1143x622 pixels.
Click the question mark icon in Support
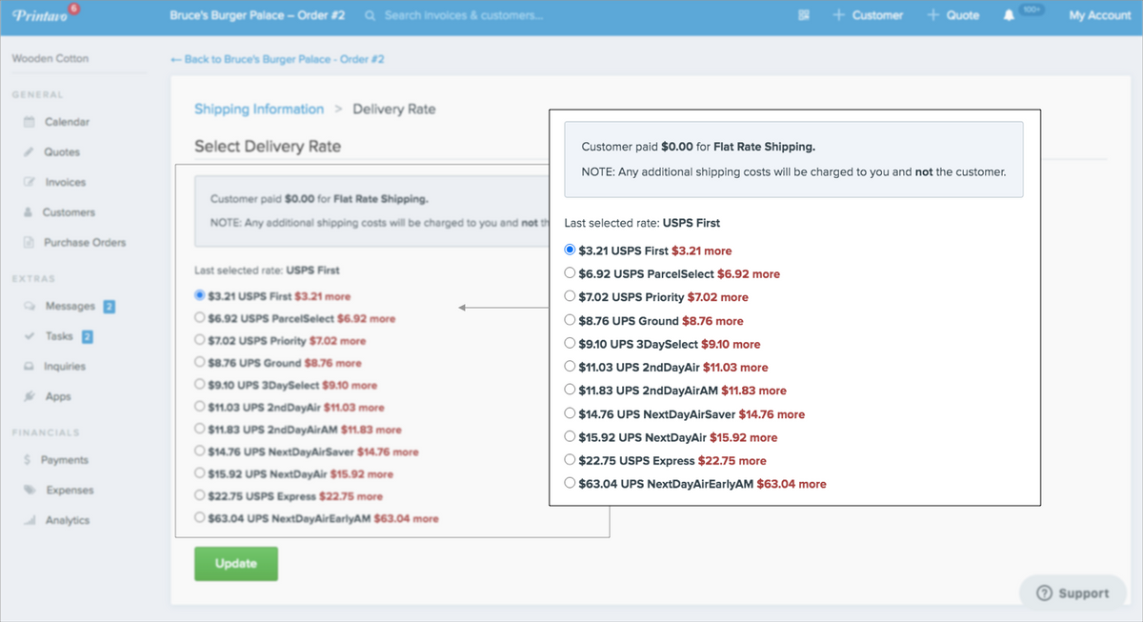point(1043,593)
